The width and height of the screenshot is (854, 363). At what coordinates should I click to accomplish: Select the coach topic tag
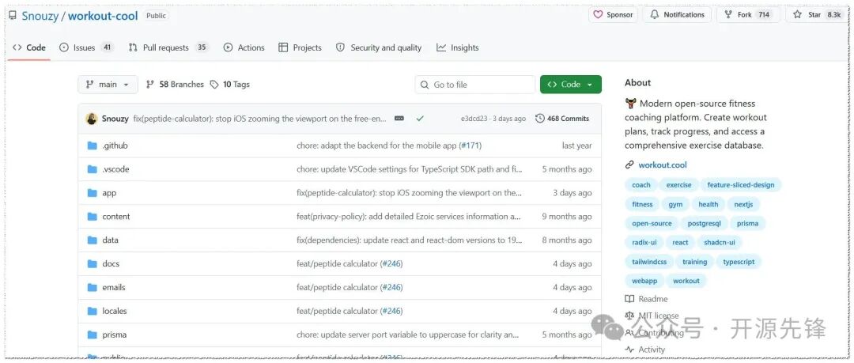click(x=641, y=185)
